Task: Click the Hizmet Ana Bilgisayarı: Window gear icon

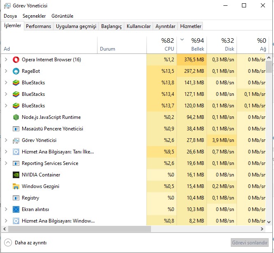Action: click(x=16, y=221)
